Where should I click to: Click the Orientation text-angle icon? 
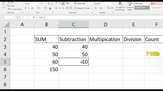click(67, 4)
